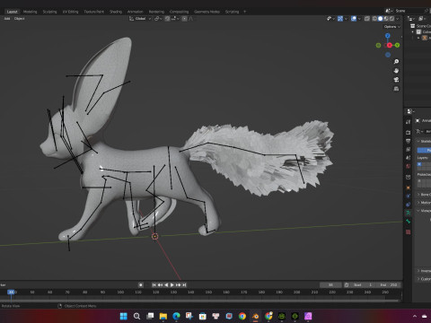The image size is (431, 323).
Task: Select rendered viewport shading
Action: 391,19
